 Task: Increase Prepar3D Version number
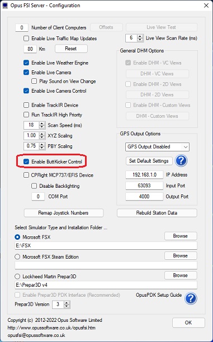67,303
